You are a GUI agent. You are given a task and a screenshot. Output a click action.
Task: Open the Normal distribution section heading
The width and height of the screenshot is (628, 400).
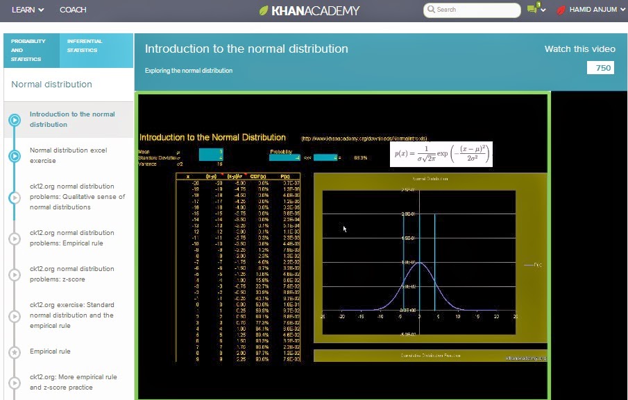click(51, 85)
